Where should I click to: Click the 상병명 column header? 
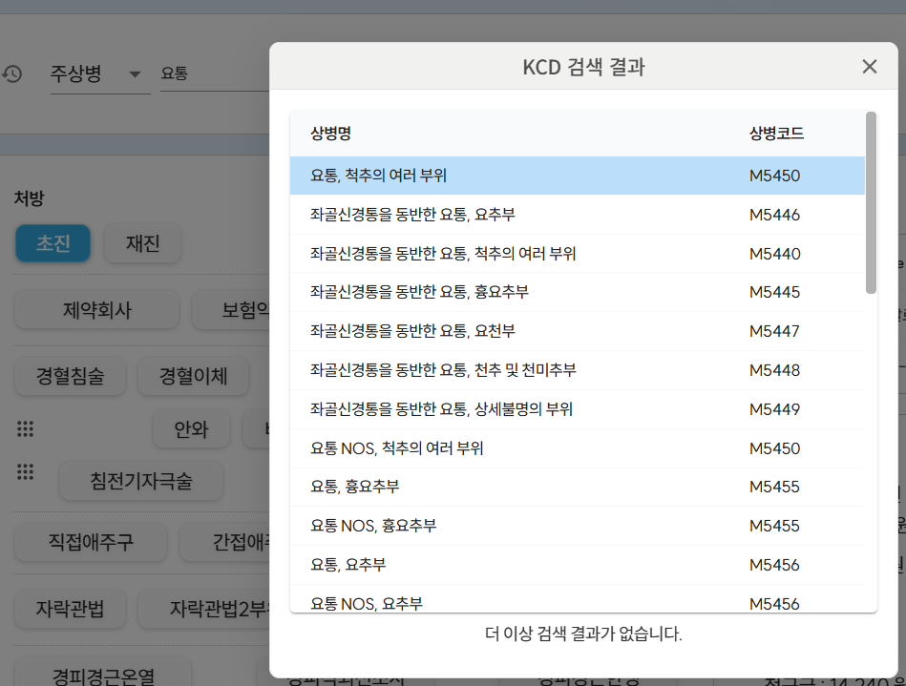330,134
